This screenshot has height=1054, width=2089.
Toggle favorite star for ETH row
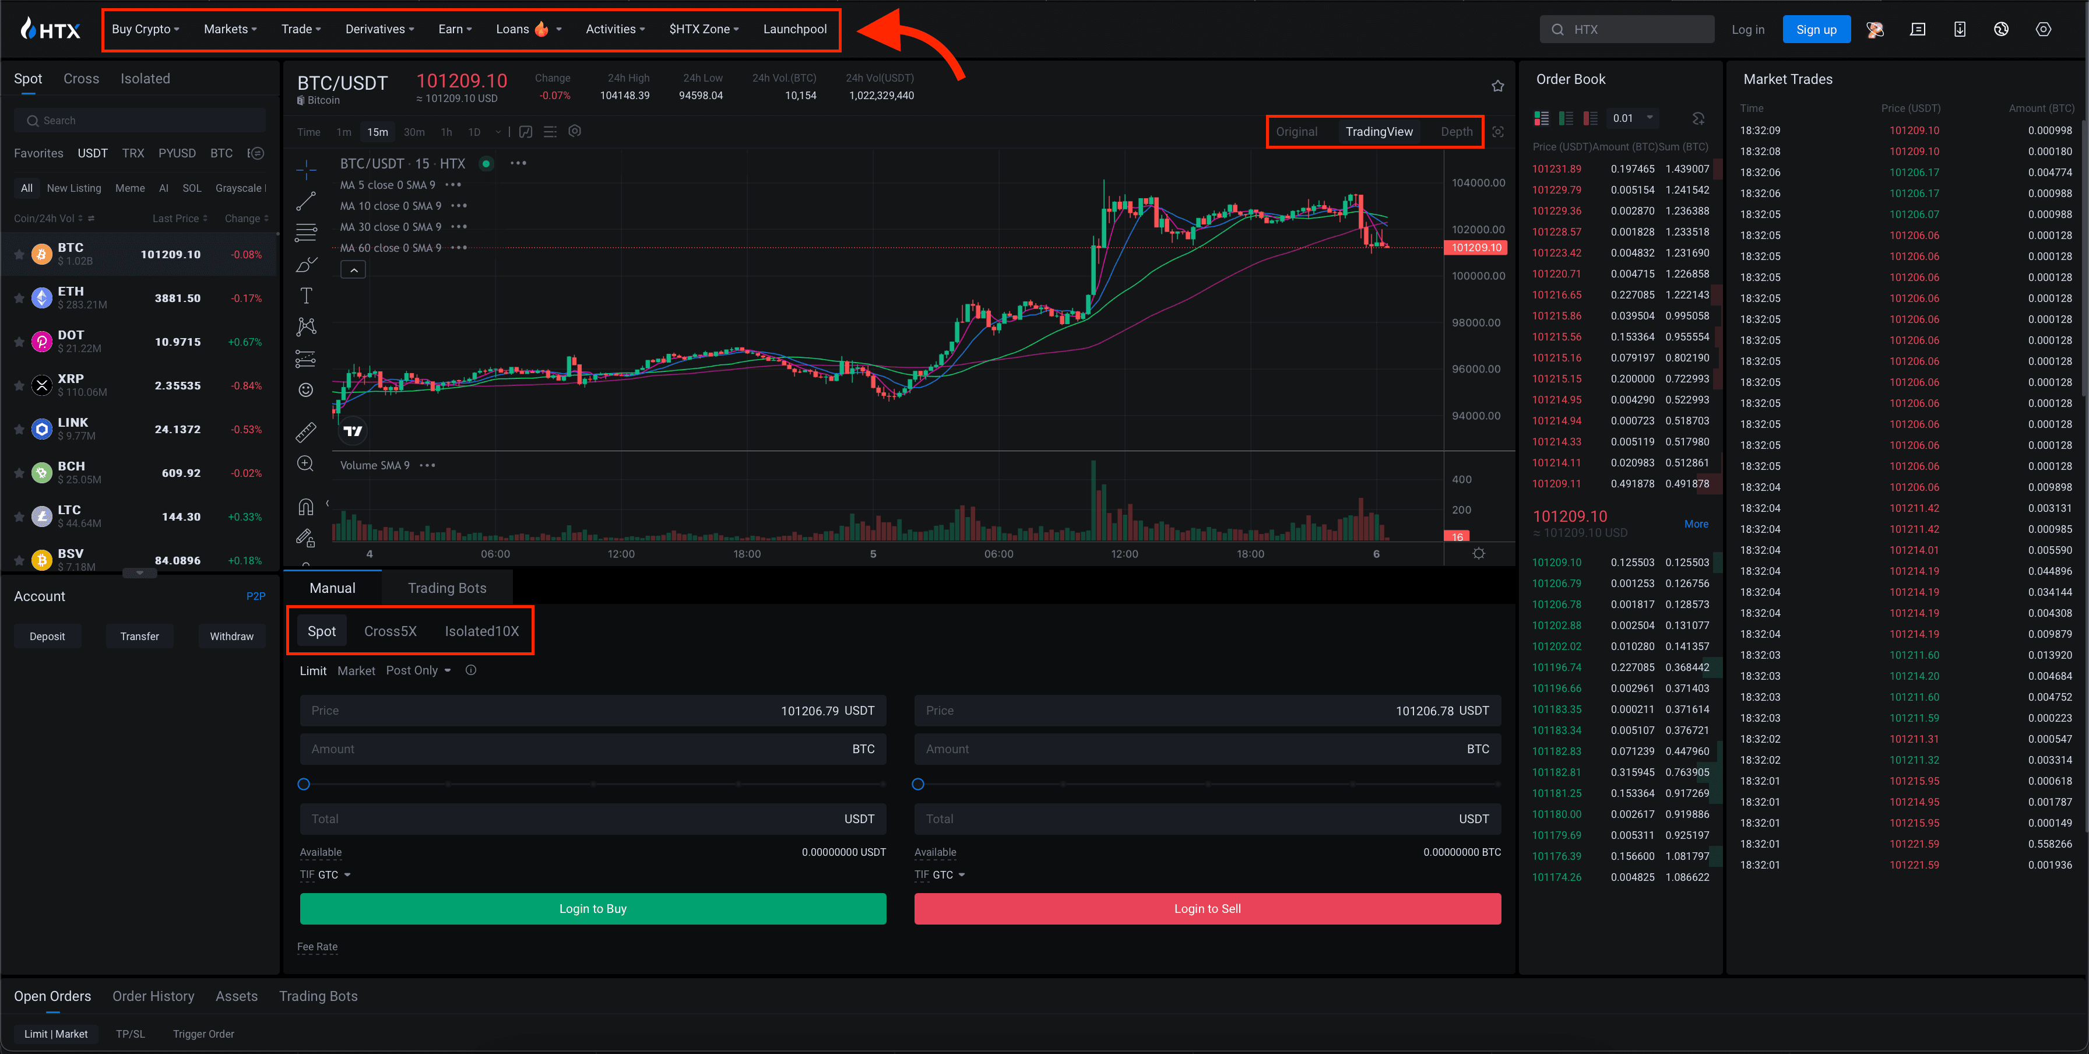click(19, 298)
